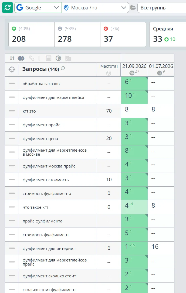The height and width of the screenshot is (293, 186).
Task: Select query фулфилмент сколько стоит
Action: pyautogui.click(x=49, y=276)
